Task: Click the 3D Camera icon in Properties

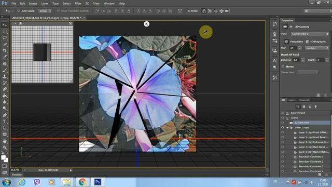Action: 285,26
